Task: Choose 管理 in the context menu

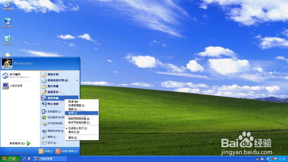Action: (82, 113)
